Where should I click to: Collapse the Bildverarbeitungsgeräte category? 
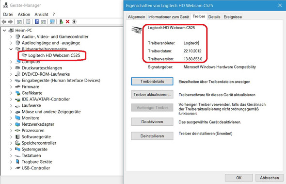coord(11,49)
